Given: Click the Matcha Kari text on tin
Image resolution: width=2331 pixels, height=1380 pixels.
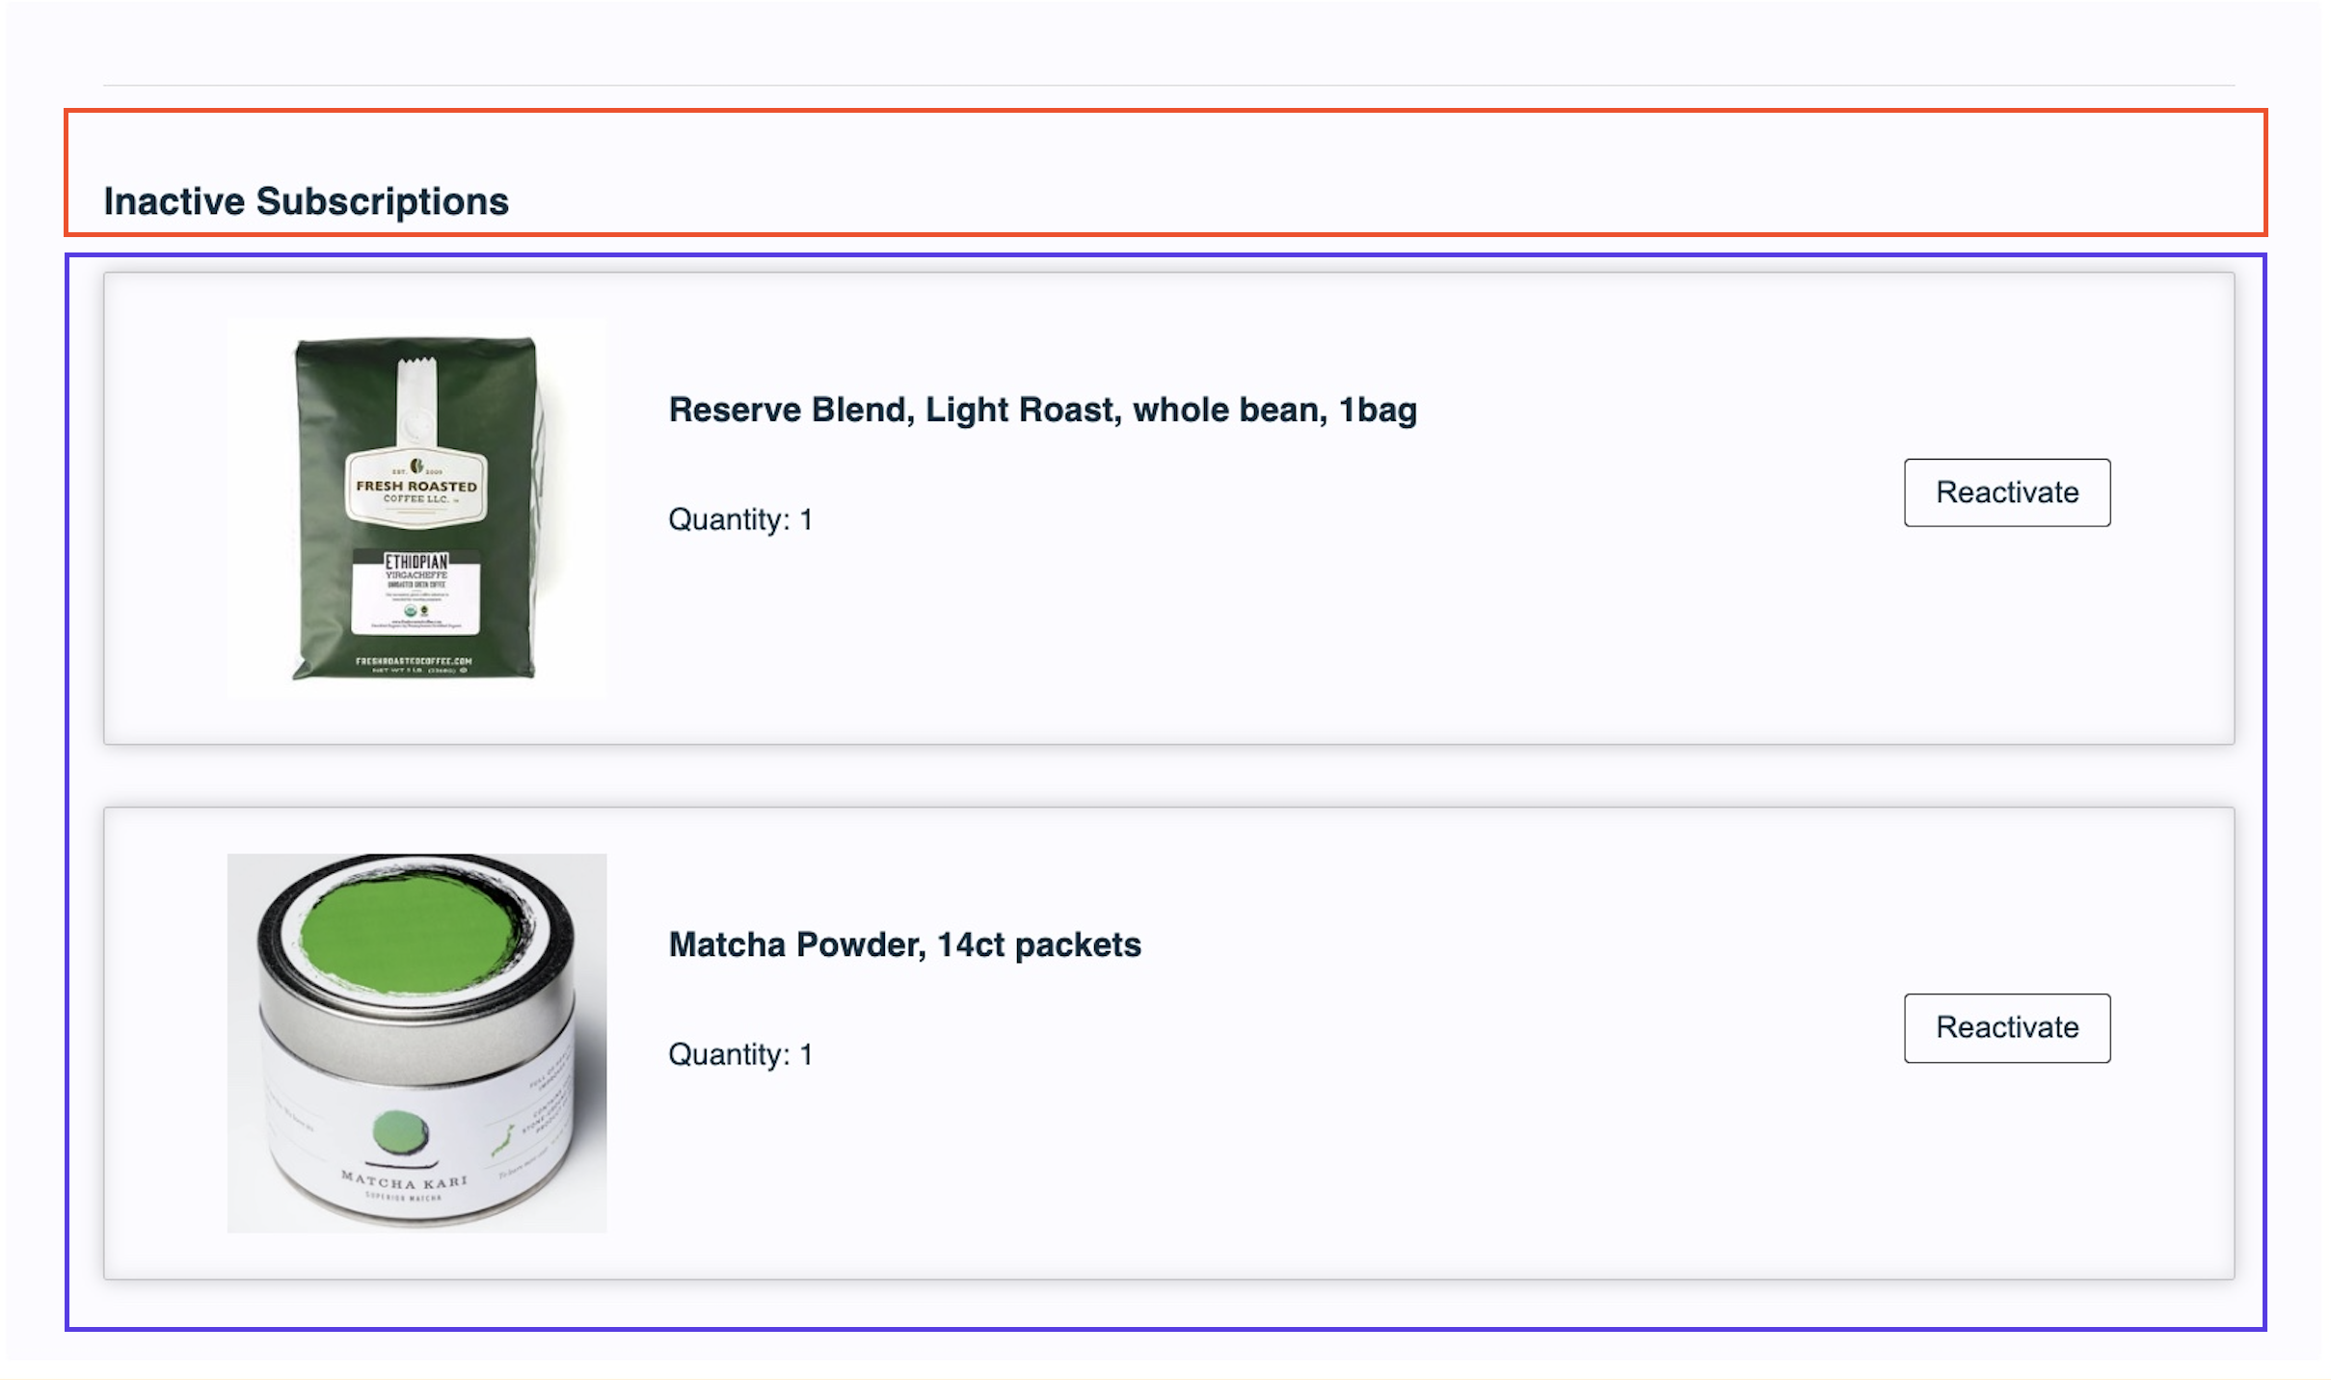Looking at the screenshot, I should 403,1181.
